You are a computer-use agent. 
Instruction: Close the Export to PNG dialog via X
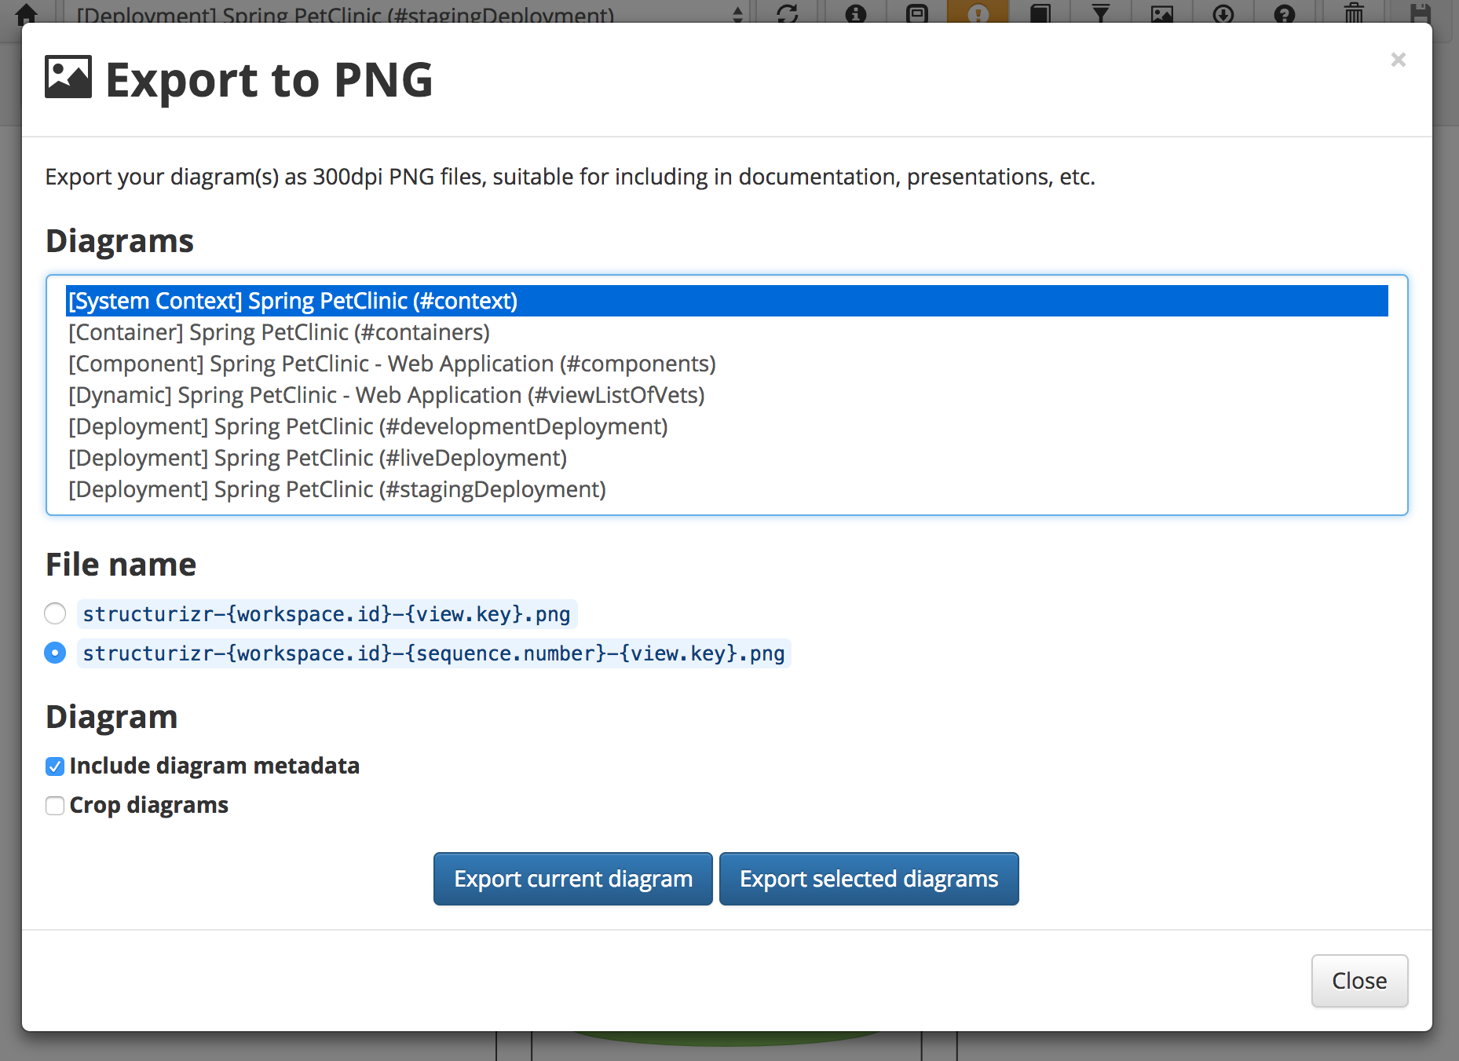1398,60
